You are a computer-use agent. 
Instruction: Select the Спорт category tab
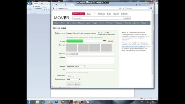[x=95, y=23]
